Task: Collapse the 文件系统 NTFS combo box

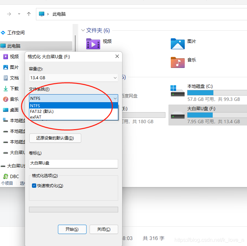Action: (x=74, y=99)
